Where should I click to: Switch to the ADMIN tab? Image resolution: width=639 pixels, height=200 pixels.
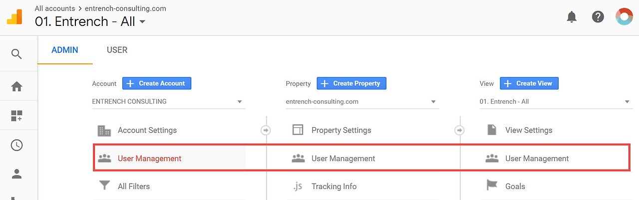coord(65,50)
